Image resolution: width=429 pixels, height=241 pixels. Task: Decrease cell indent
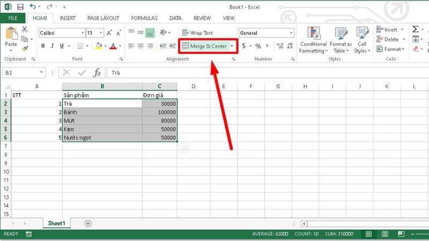(x=163, y=46)
